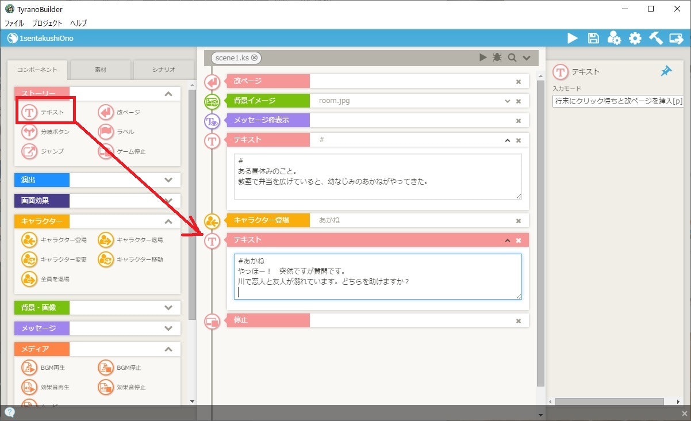Delete the キャラクター登場 あかね row

click(x=518, y=221)
